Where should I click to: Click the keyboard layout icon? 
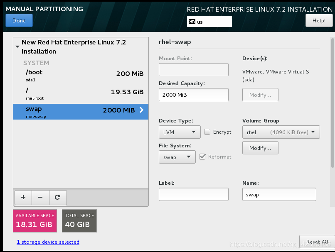click(192, 22)
